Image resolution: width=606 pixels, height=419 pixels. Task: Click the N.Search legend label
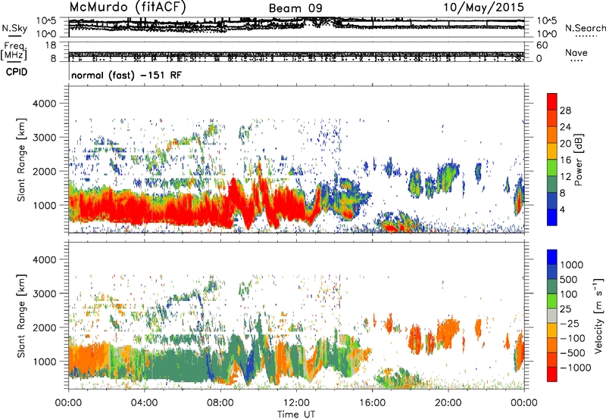(585, 28)
